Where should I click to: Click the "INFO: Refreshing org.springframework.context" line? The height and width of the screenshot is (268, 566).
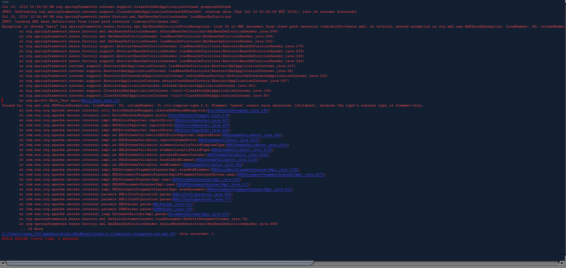179,12
